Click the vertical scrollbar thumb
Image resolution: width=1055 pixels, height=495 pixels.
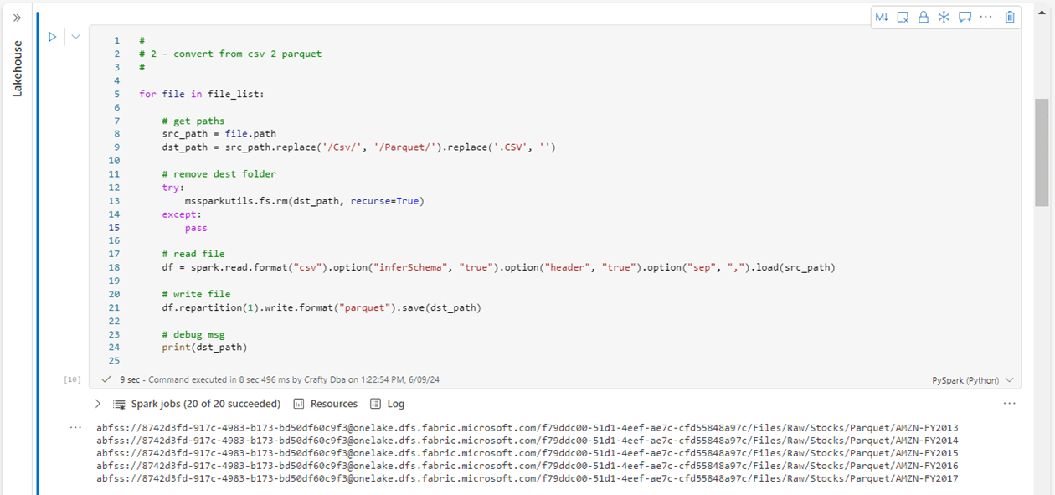1042,151
